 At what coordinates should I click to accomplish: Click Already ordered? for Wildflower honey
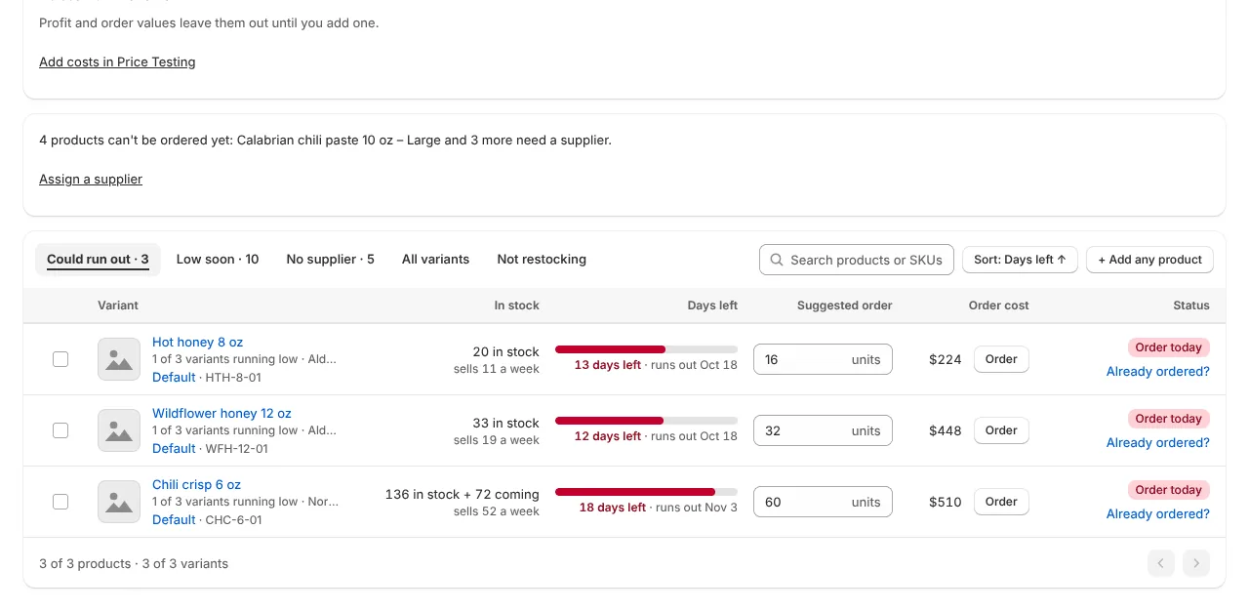tap(1158, 443)
